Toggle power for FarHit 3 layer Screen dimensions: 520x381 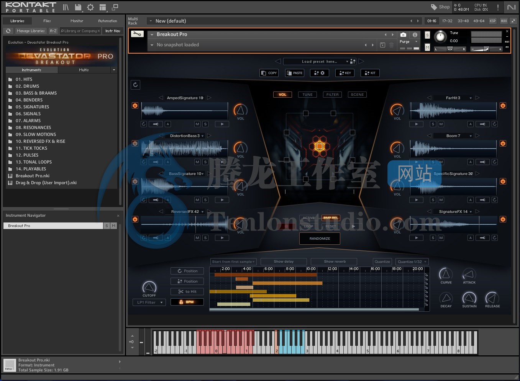pos(503,106)
